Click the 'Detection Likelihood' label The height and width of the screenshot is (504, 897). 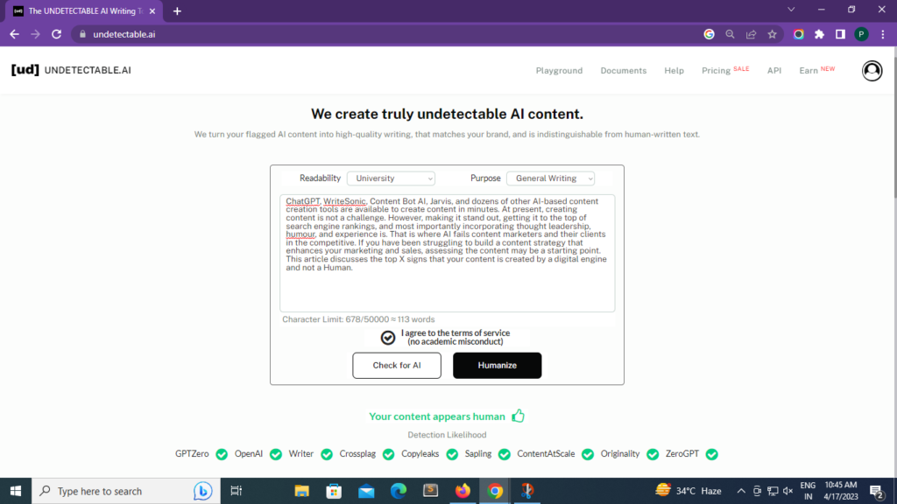(x=447, y=435)
